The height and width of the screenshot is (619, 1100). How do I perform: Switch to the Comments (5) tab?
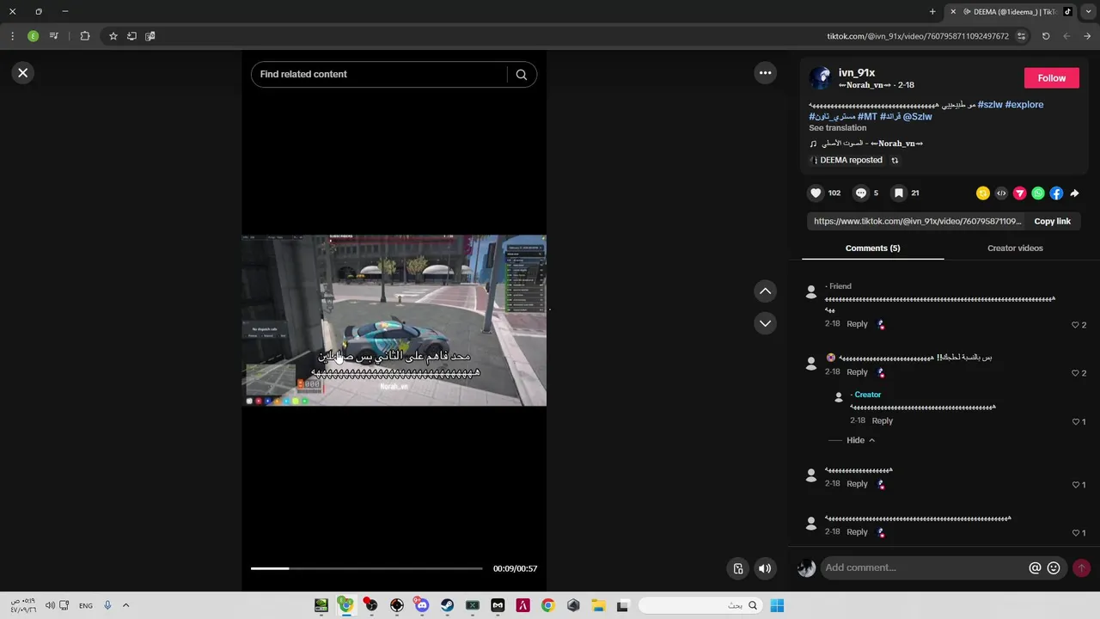pyautogui.click(x=872, y=248)
